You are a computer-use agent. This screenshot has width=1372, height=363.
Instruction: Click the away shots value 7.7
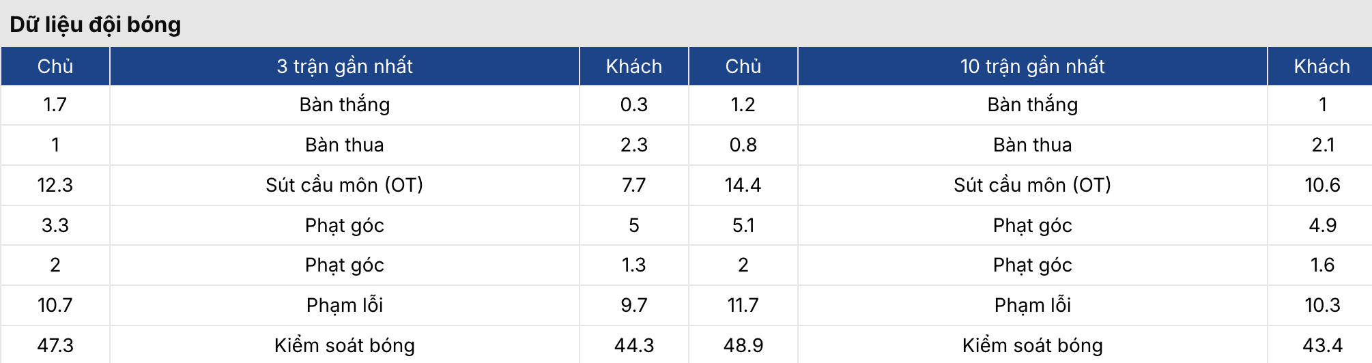pyautogui.click(x=634, y=185)
